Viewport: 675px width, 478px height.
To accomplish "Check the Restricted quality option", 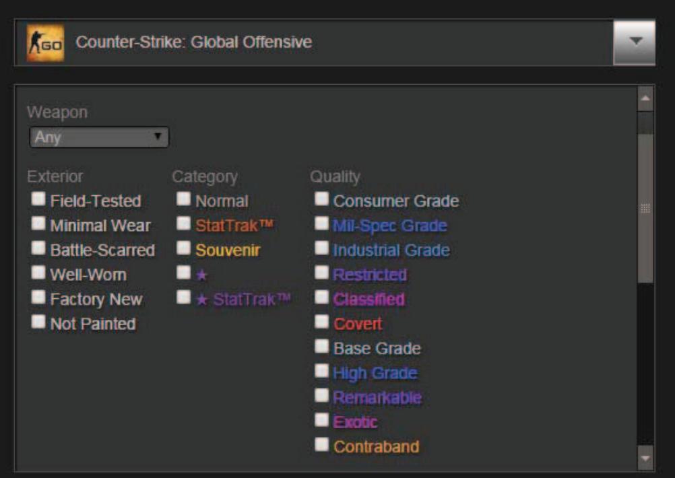I will click(321, 273).
